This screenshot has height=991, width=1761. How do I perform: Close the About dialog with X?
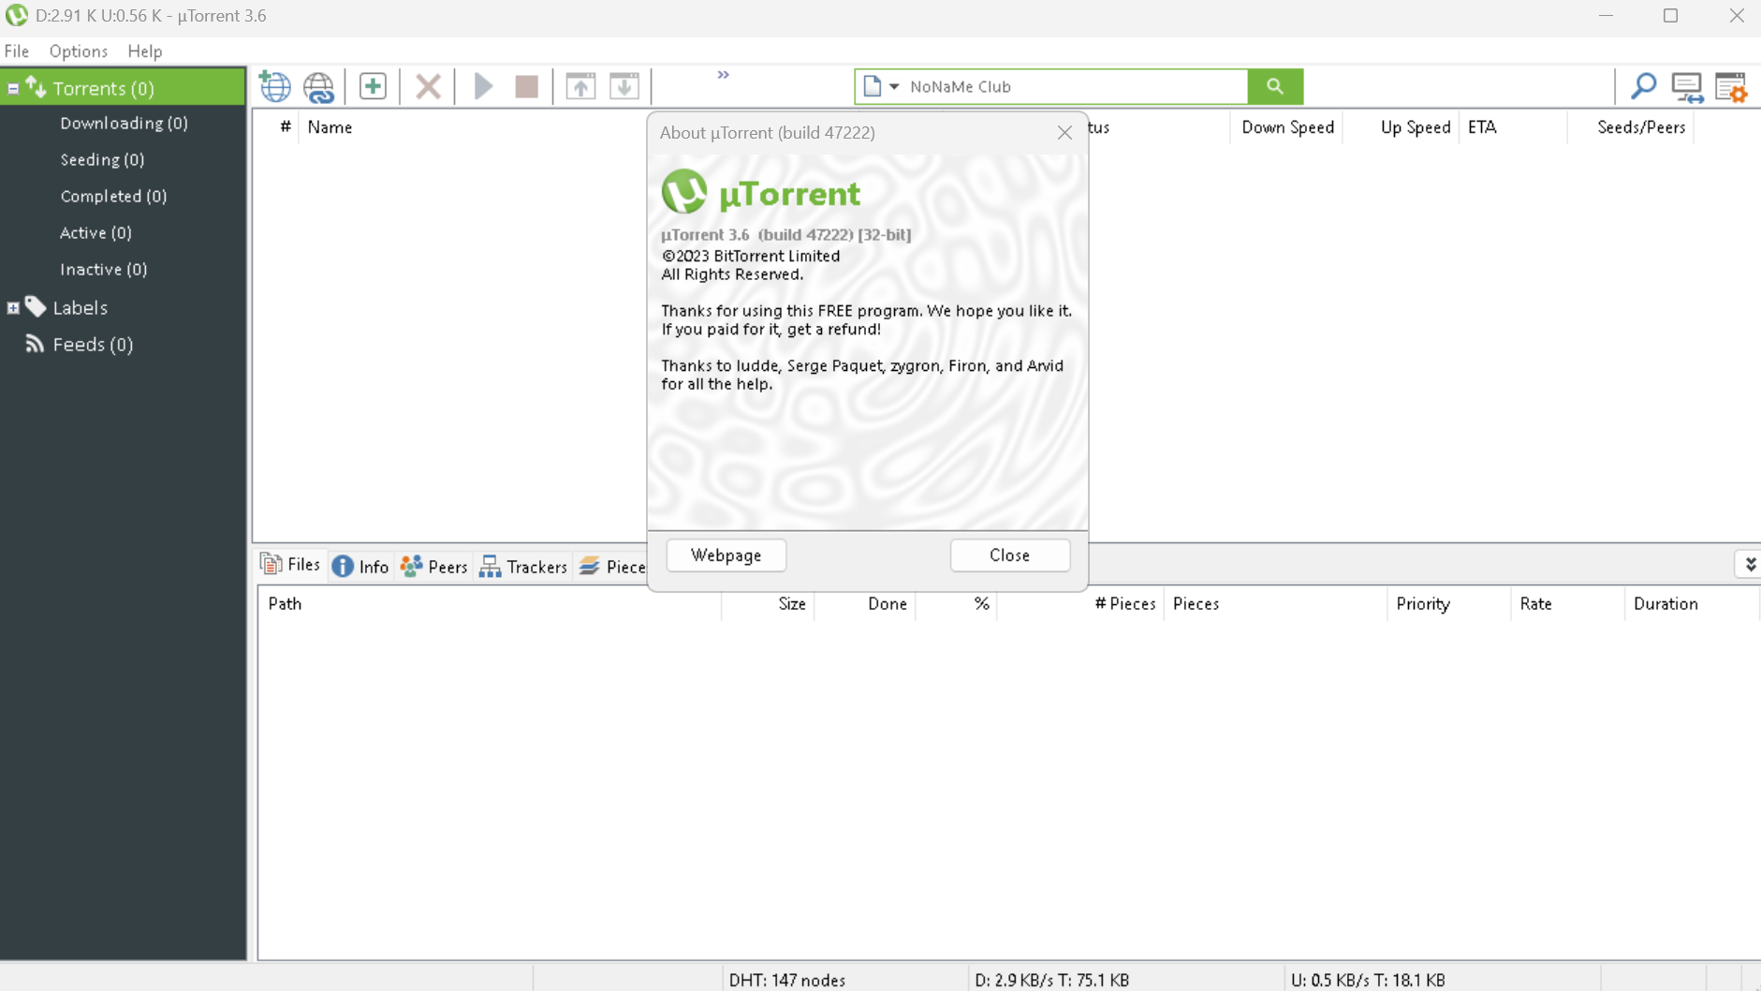(x=1064, y=133)
